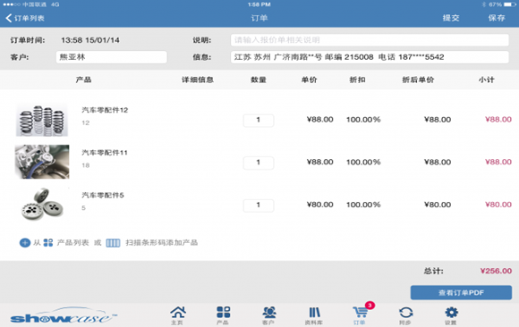Image resolution: width=519 pixels, height=327 pixels.
Task: Open the 设置 settings gear icon
Action: 451,315
